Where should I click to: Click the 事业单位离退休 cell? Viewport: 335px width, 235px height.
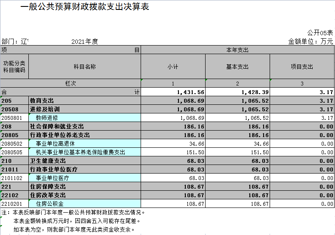click(85, 143)
